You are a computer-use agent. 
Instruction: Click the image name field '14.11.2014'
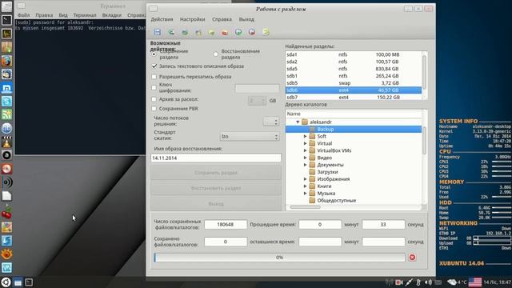tap(216, 158)
